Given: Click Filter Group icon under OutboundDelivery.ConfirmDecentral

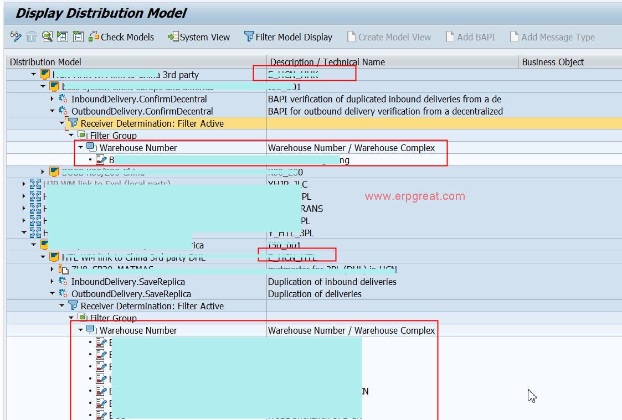Looking at the screenshot, I should [82, 135].
